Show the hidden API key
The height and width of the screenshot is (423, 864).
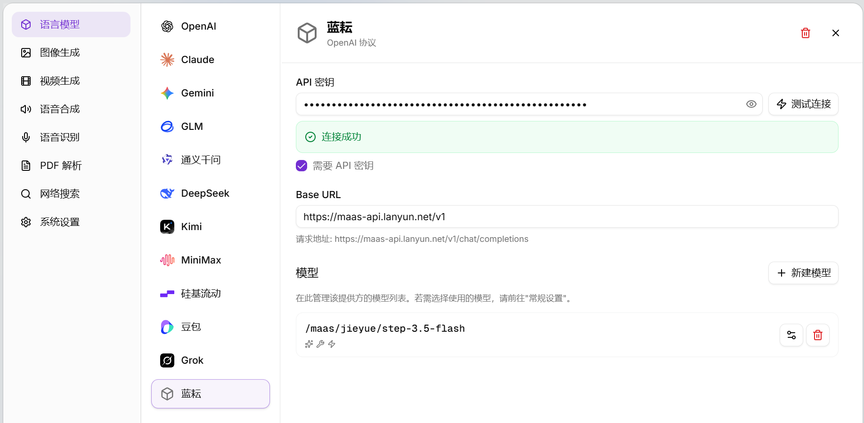(x=751, y=104)
